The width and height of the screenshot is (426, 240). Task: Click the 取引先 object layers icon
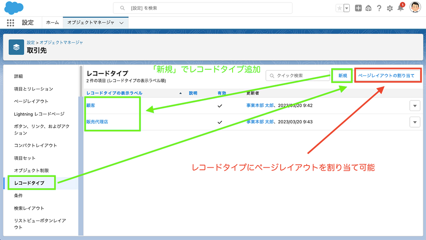[x=16, y=47]
